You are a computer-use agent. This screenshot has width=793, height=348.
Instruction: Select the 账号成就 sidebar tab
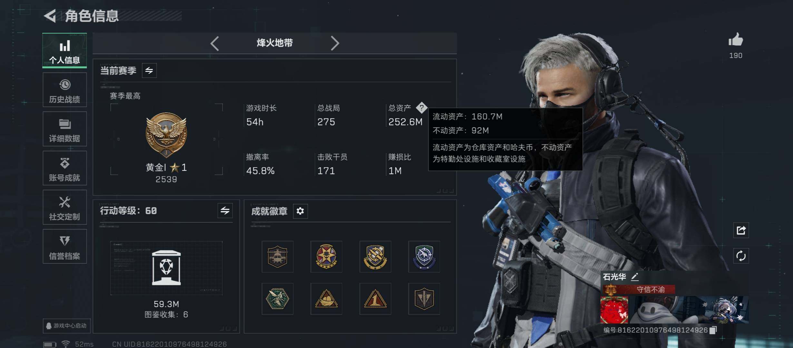64,168
